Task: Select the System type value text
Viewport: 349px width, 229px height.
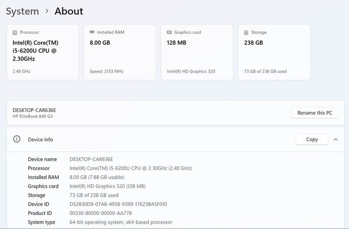Action: (121, 222)
